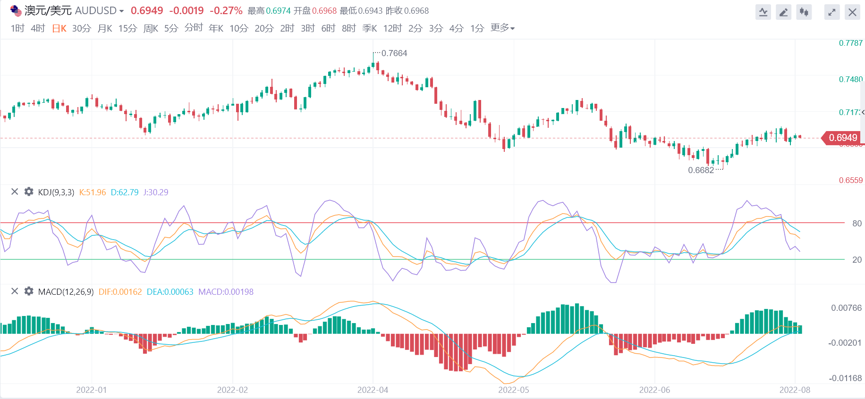This screenshot has width=865, height=399.
Task: Click the 开盘 0.6968 open value
Action: [x=315, y=10]
